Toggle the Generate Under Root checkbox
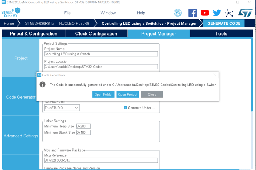This screenshot has height=170, width=256. click(125, 108)
